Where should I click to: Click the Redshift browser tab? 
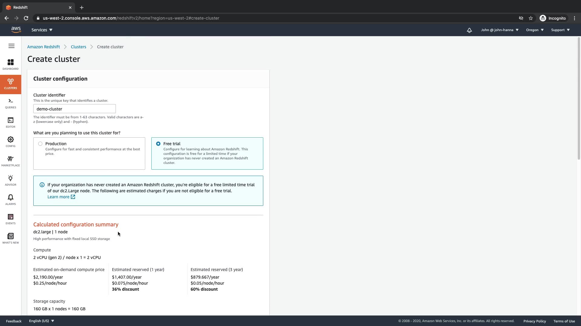36,8
